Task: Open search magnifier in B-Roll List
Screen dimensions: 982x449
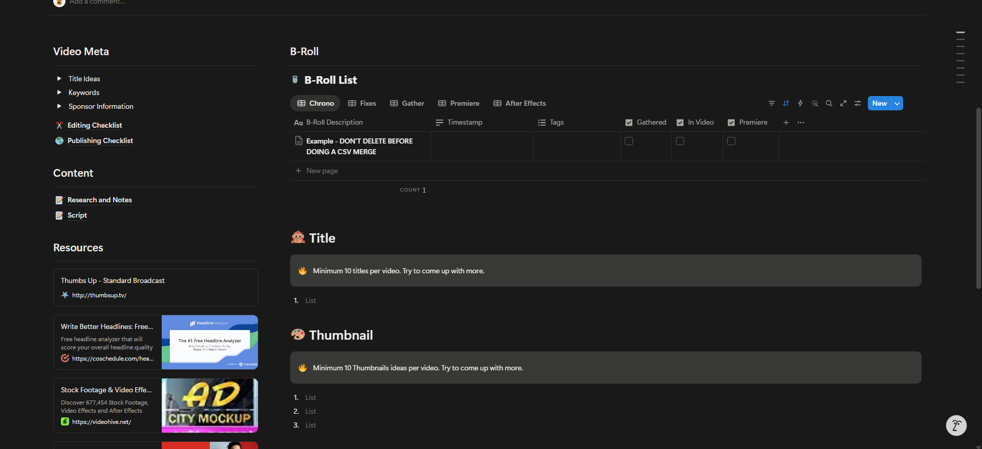Action: pyautogui.click(x=828, y=103)
